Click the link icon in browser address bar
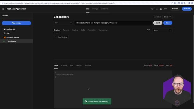This screenshot has height=109, width=194. 172,3
